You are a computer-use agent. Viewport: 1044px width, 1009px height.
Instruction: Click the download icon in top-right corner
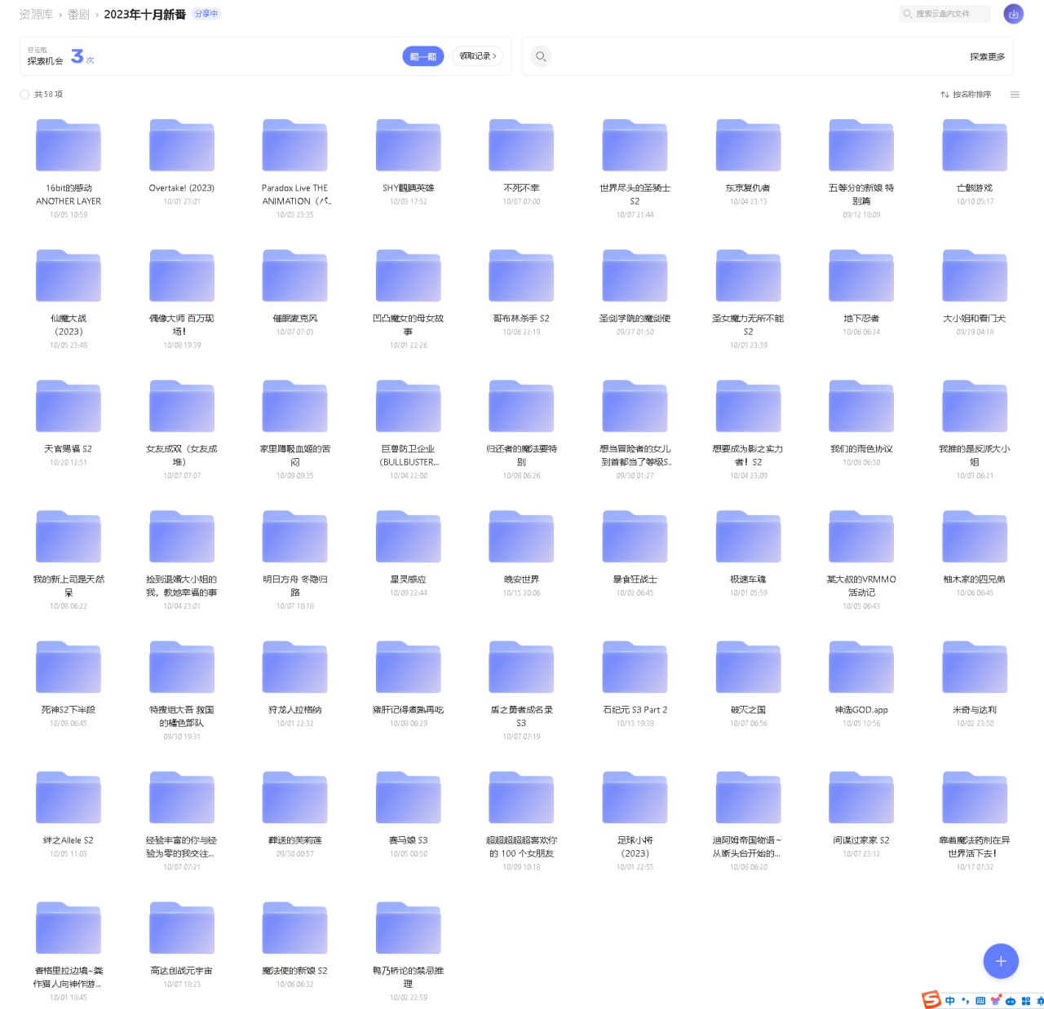(1013, 14)
